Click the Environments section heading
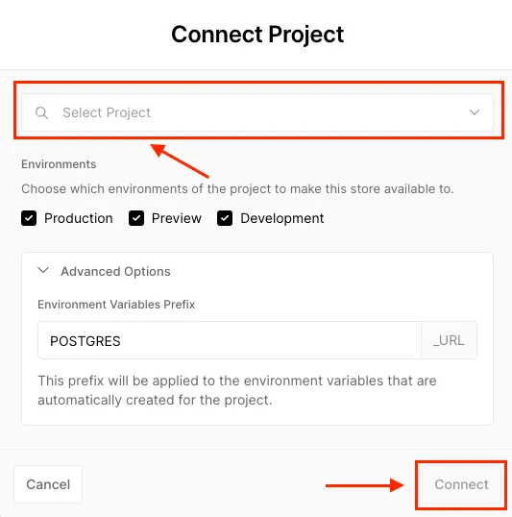Screen dimensions: 512x517 [59, 164]
